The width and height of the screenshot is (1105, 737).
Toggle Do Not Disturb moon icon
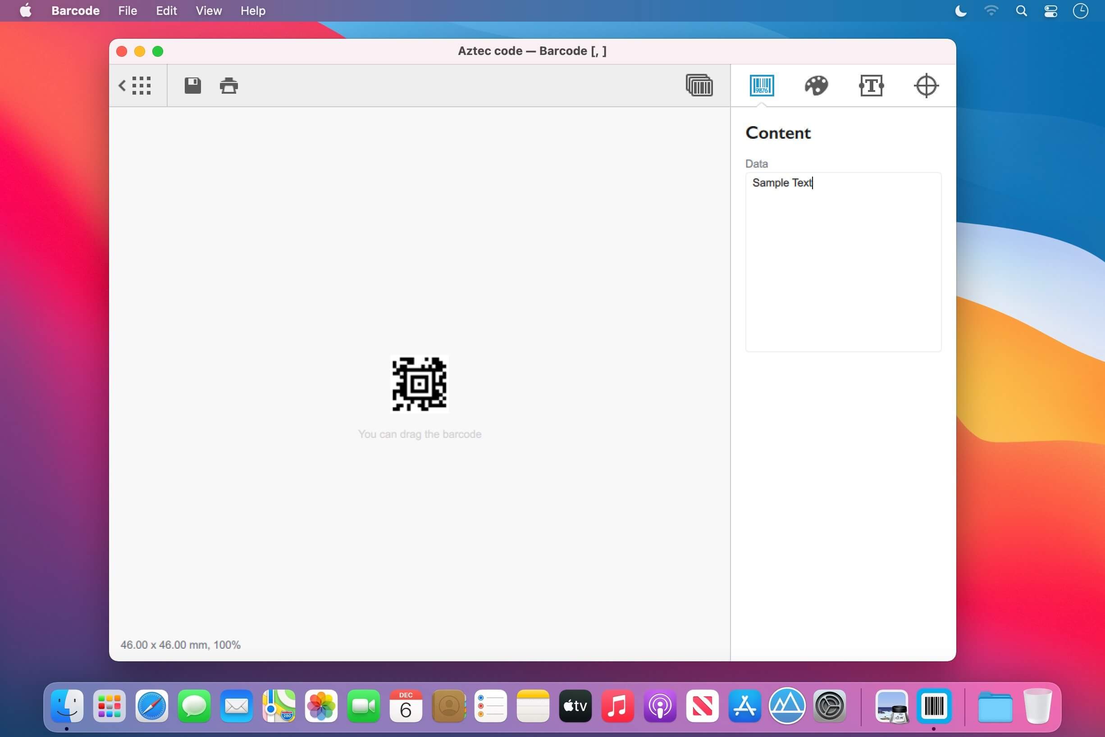click(961, 10)
